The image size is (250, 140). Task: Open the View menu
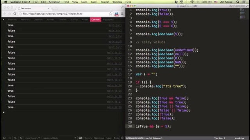[x=75, y=2]
